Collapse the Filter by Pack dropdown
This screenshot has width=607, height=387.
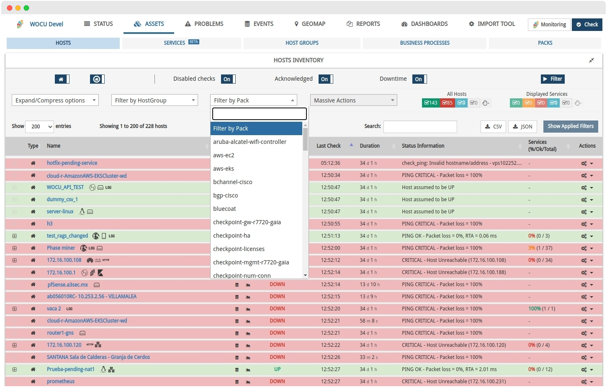tap(254, 100)
